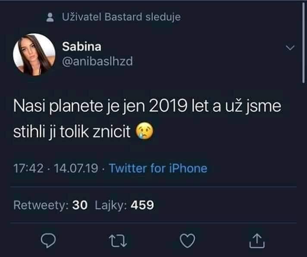Open the share icon at bottom right
The height and width of the screenshot is (257, 307).
(257, 241)
